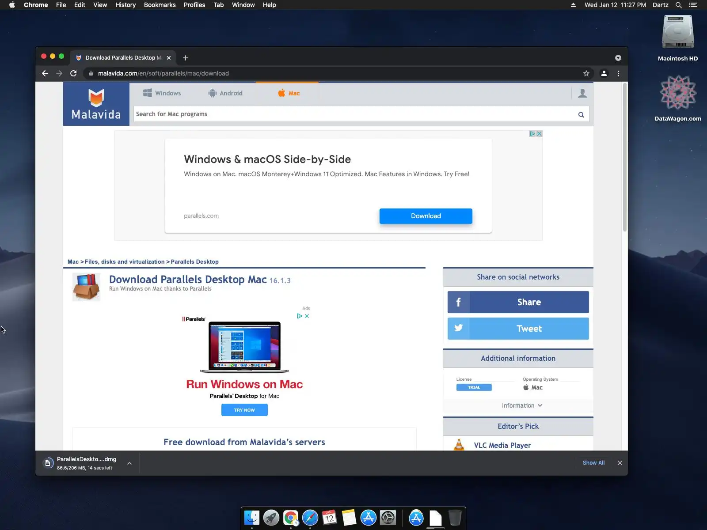Close the top banner ad
The width and height of the screenshot is (707, 530).
tap(539, 134)
